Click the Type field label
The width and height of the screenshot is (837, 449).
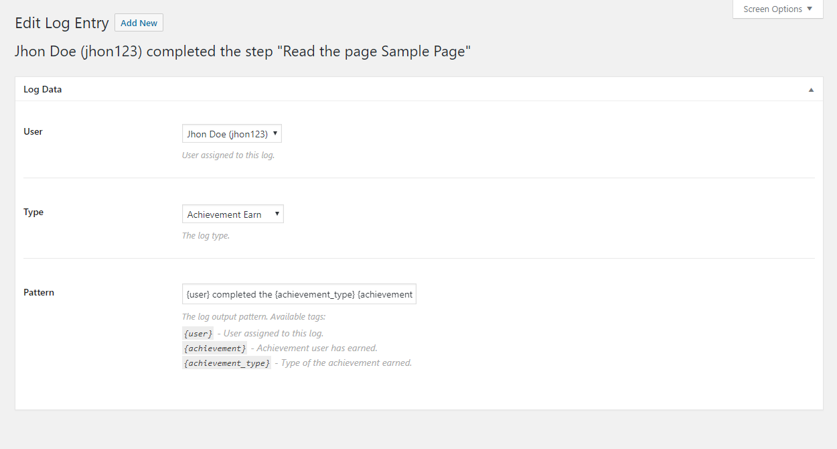33,212
